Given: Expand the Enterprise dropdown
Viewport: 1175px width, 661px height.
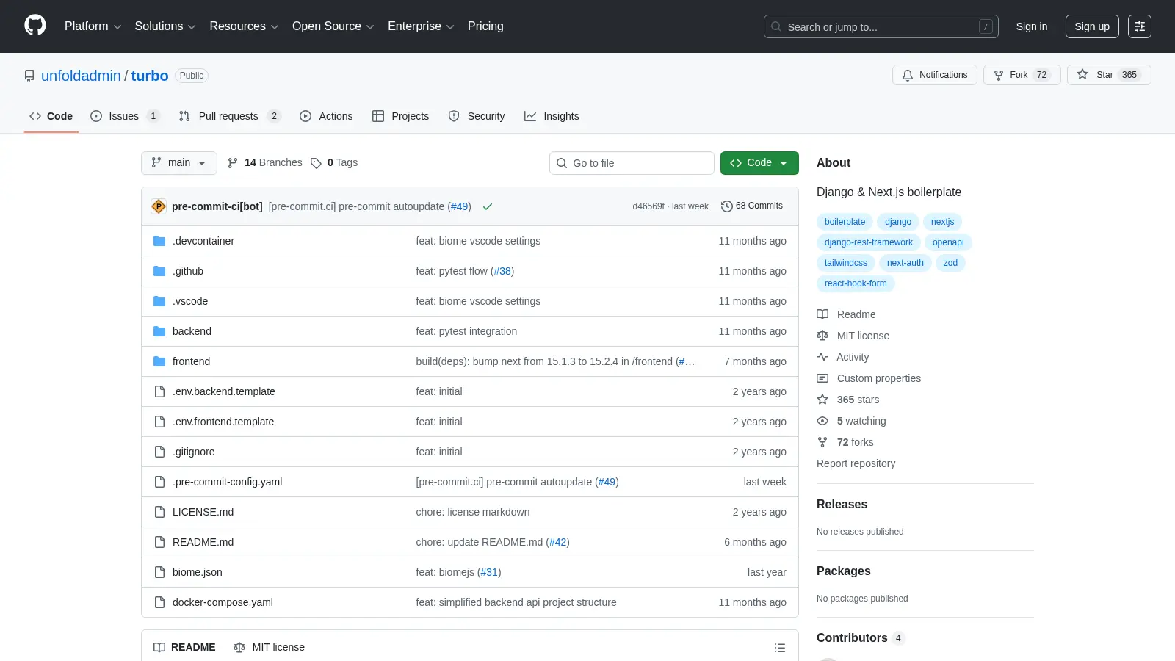Looking at the screenshot, I should click(421, 26).
